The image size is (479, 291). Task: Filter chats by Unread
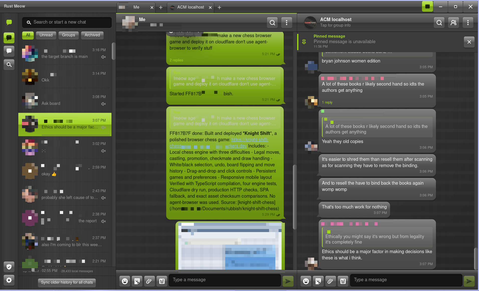click(x=46, y=35)
